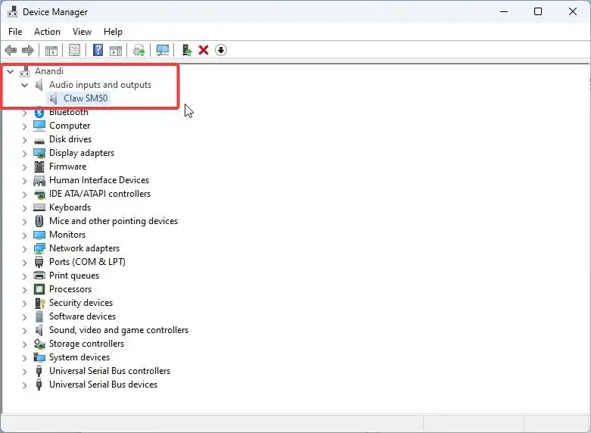Select the Processors label
The image size is (591, 433).
pyautogui.click(x=70, y=289)
